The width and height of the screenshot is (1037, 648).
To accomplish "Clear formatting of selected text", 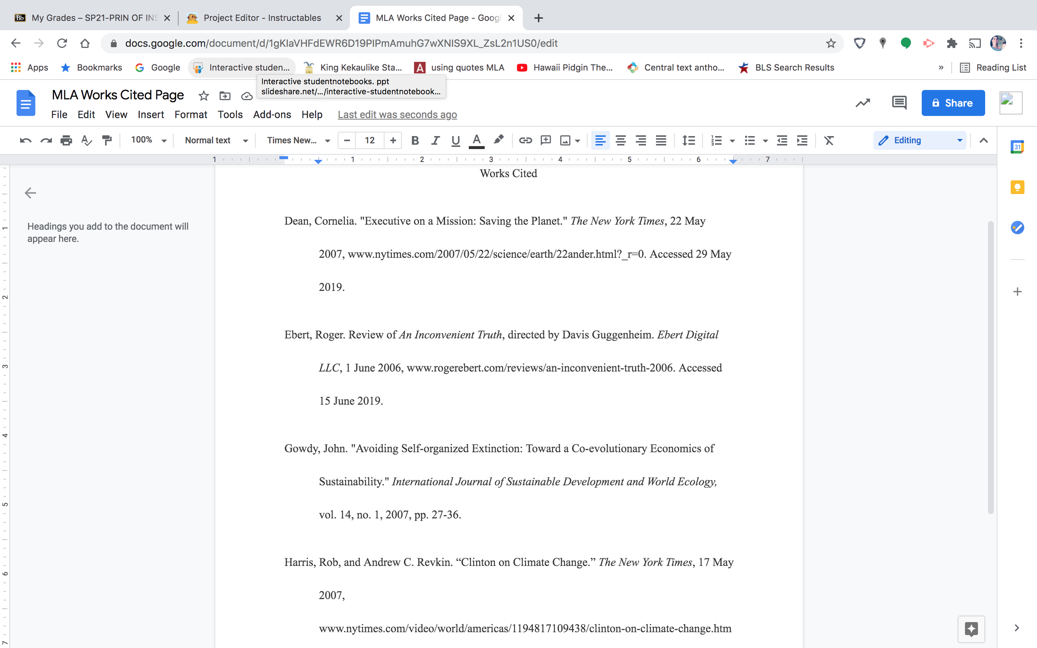I will [x=829, y=140].
